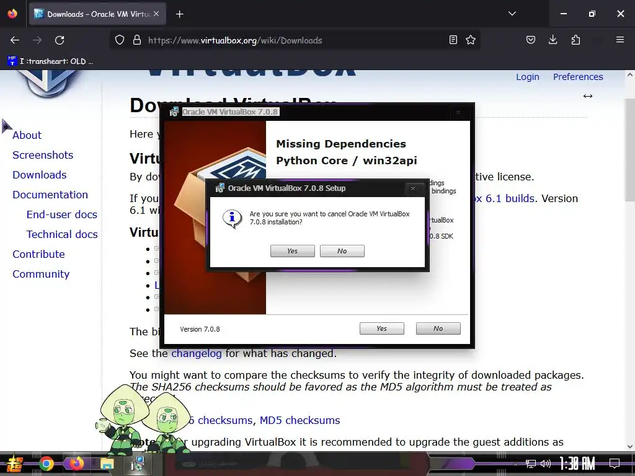The height and width of the screenshot is (476, 635).
Task: Click Yes in the cancel confirmation dialog
Action: (293, 251)
